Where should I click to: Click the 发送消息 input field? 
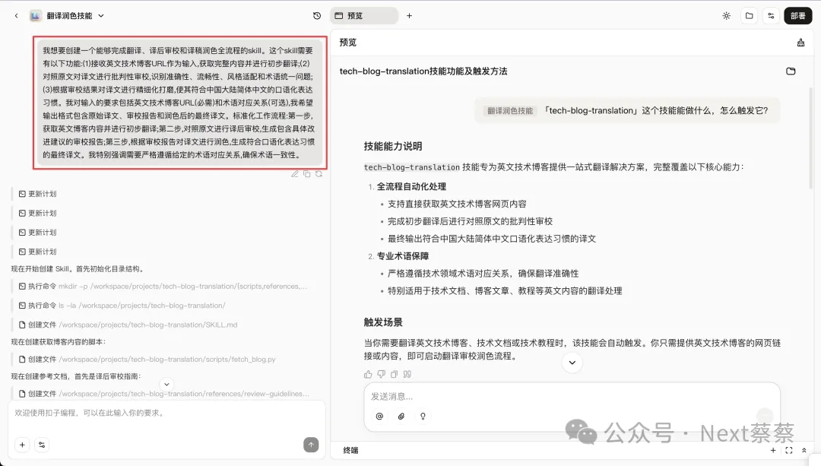coord(532,396)
